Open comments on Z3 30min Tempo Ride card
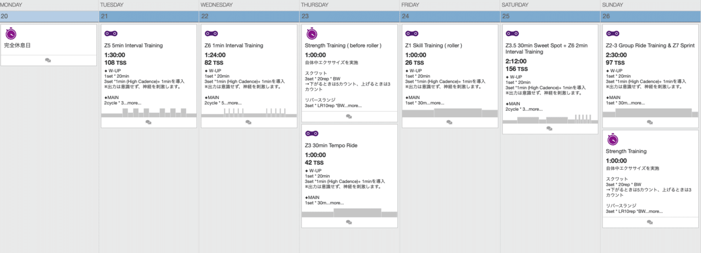The image size is (701, 253). 349,222
